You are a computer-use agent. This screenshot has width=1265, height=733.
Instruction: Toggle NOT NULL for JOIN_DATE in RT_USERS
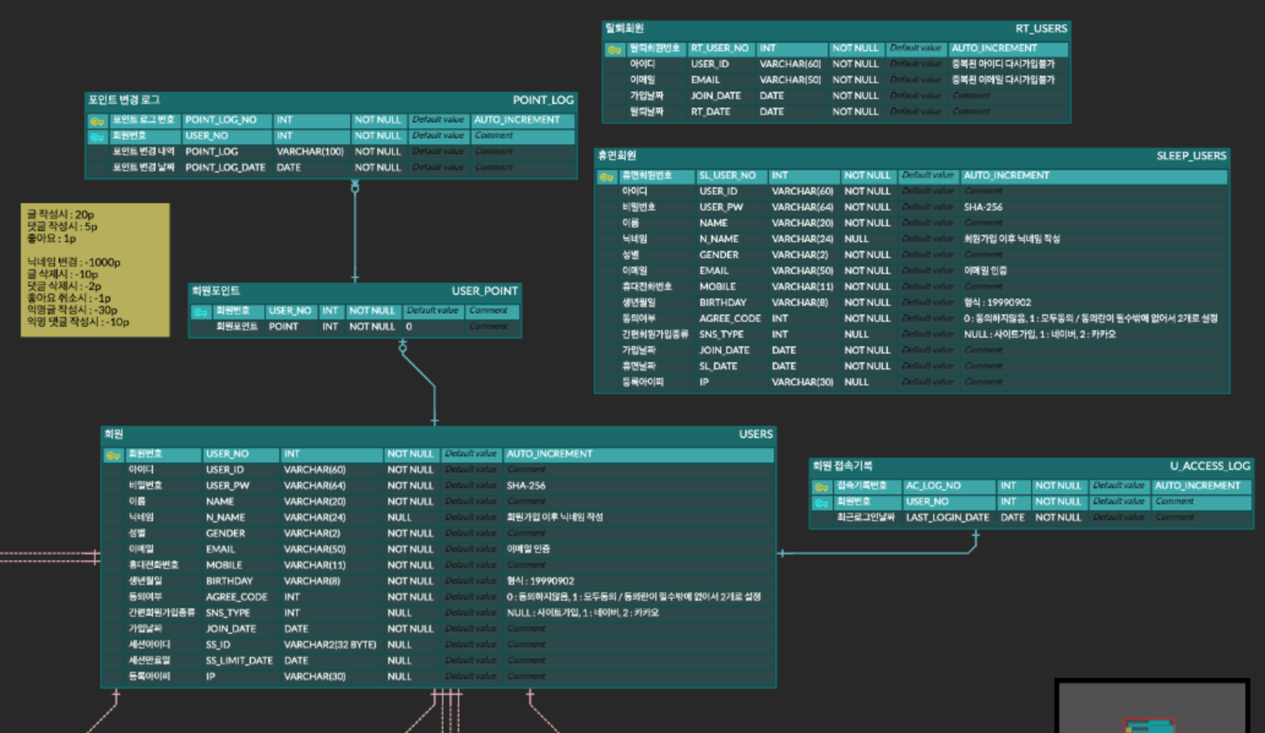coord(856,95)
